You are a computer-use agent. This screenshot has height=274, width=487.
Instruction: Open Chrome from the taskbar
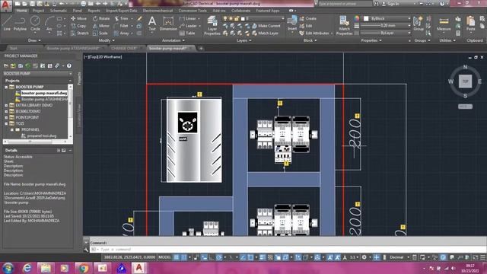pos(83,268)
